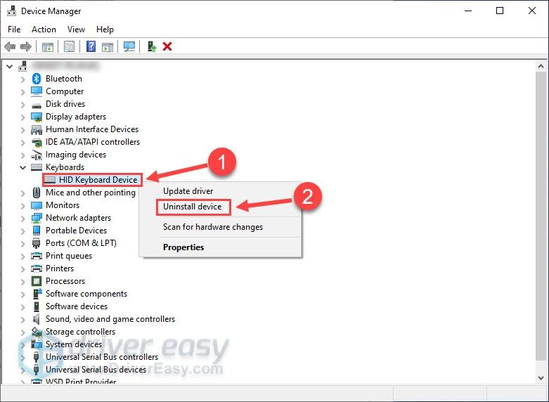Expand the Display adapters category
This screenshot has width=549, height=402.
(x=22, y=117)
